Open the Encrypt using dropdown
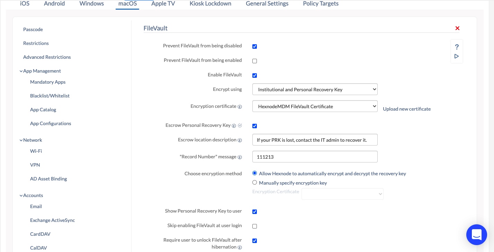This screenshot has width=494, height=252. coord(315,89)
